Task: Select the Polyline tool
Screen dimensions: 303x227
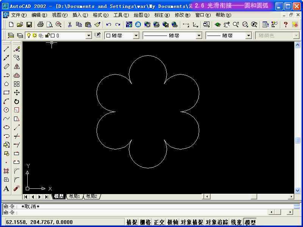Action: coord(6,75)
